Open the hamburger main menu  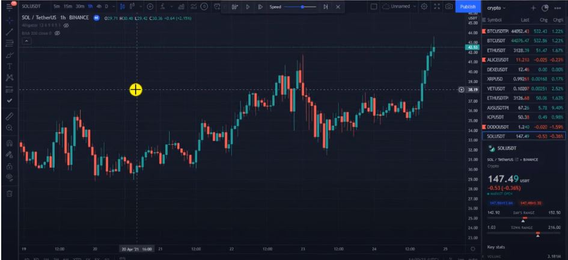click(x=10, y=6)
